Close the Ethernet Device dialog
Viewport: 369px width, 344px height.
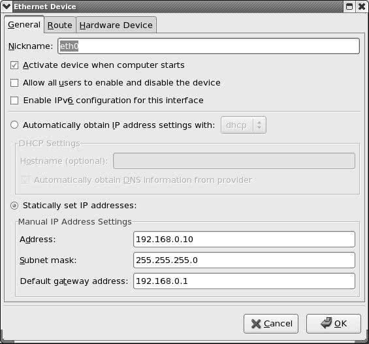coord(362,7)
